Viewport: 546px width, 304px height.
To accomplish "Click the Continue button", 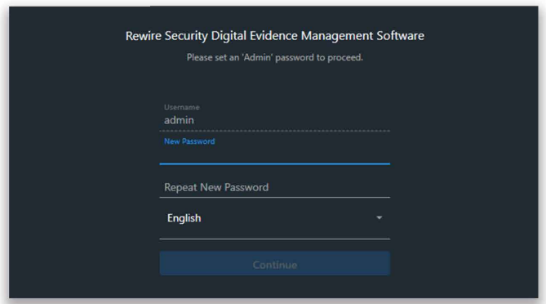I will [x=274, y=264].
